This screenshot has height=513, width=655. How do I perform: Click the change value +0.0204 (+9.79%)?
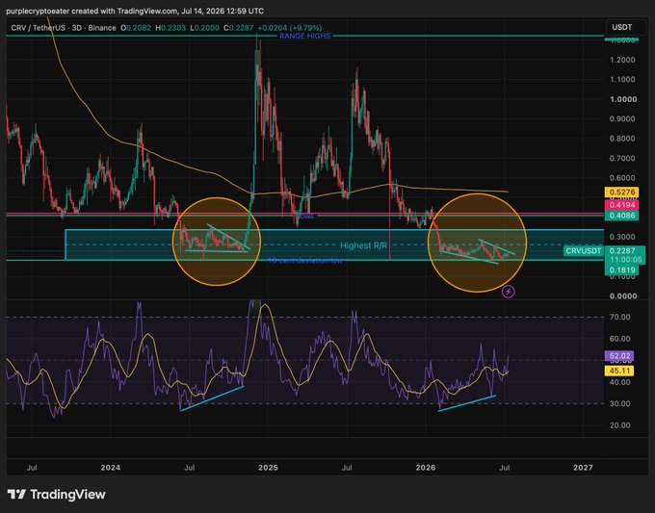click(290, 28)
